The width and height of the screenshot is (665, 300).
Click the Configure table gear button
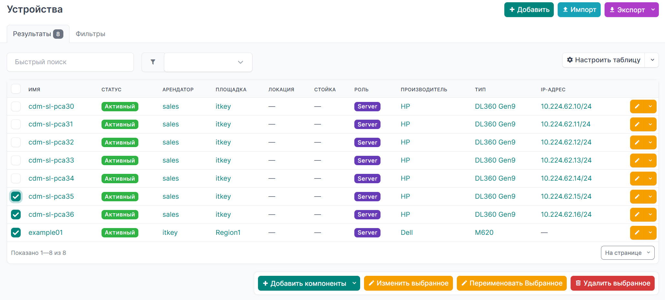604,60
